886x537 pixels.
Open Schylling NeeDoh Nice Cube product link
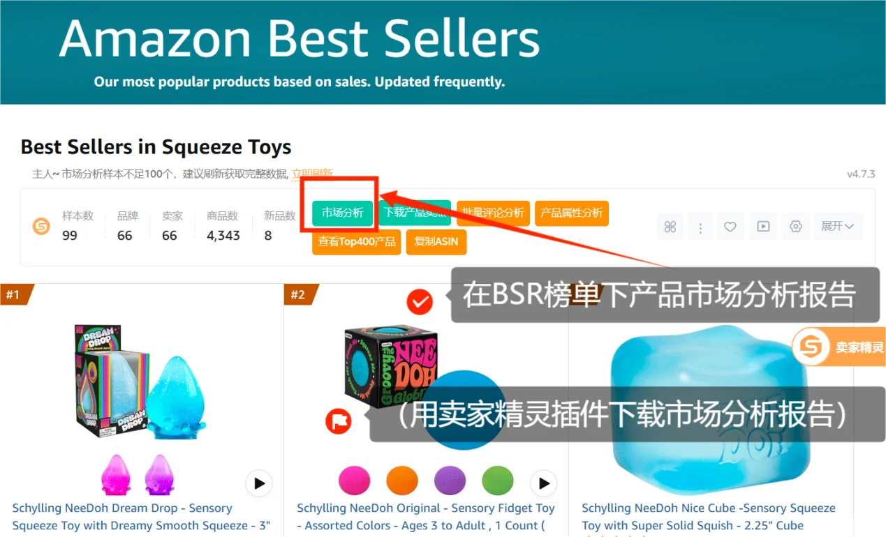pyautogui.click(x=708, y=517)
